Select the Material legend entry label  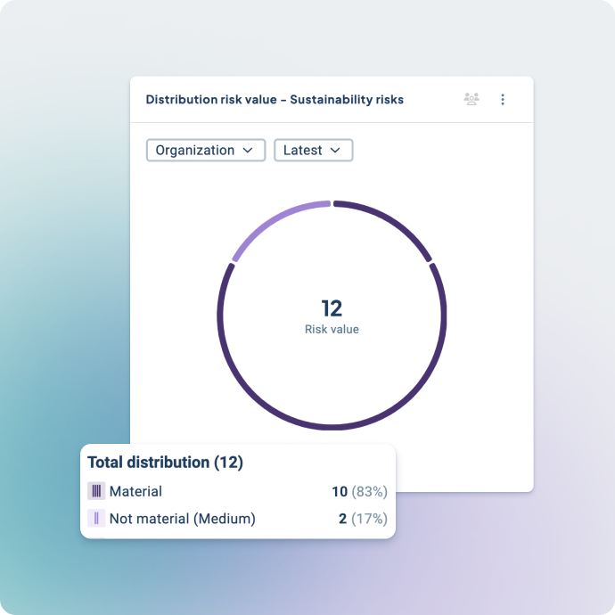coord(135,491)
